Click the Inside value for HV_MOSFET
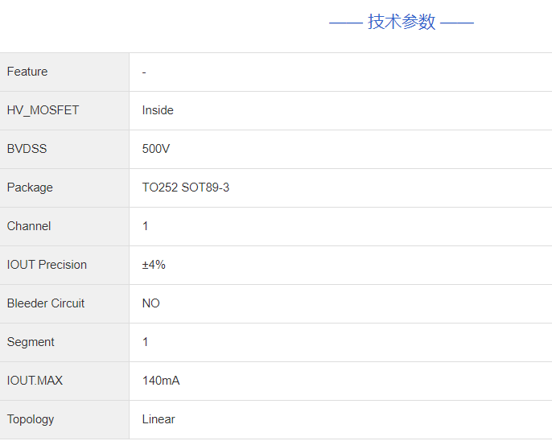 tap(158, 110)
